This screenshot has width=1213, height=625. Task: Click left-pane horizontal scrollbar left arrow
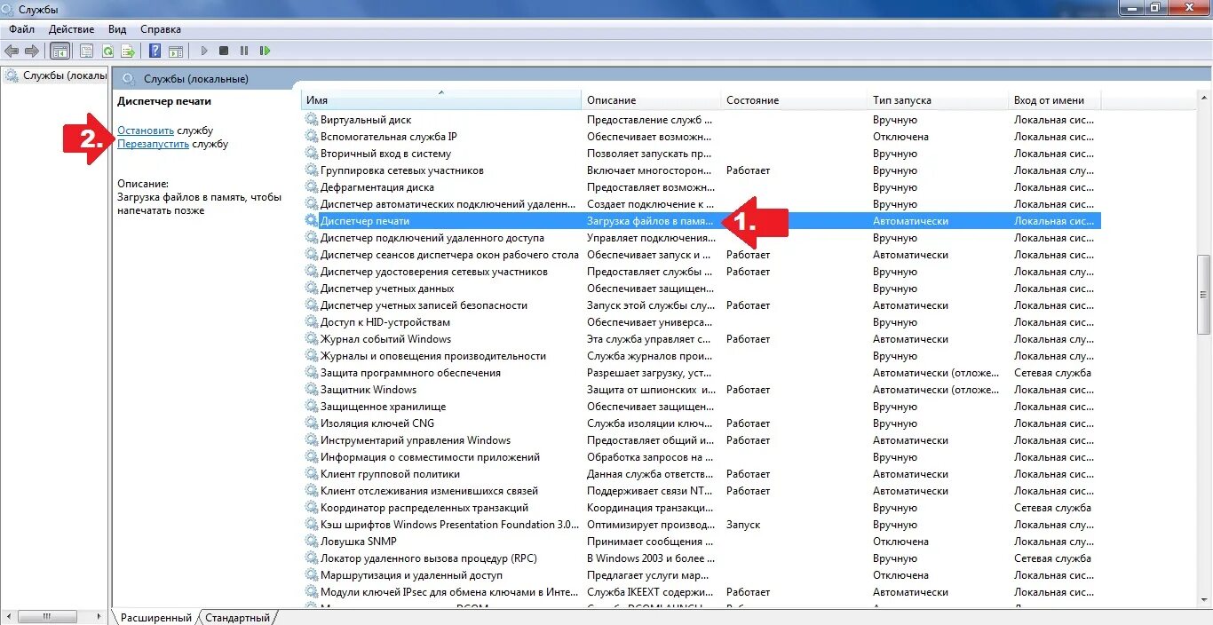click(8, 616)
